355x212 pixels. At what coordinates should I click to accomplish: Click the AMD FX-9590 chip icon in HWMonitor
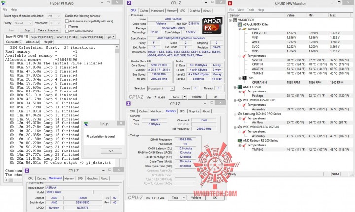[x=240, y=87]
